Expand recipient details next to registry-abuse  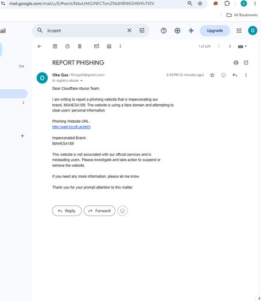[x=81, y=81]
